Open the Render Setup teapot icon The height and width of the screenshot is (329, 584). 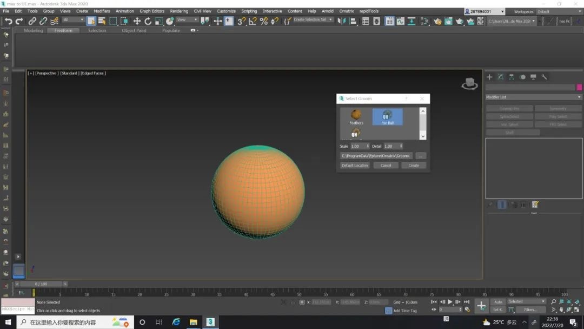[x=437, y=21]
